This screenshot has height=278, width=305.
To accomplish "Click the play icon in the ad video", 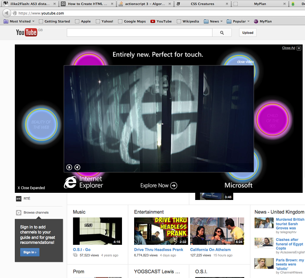I will click(69, 167).
